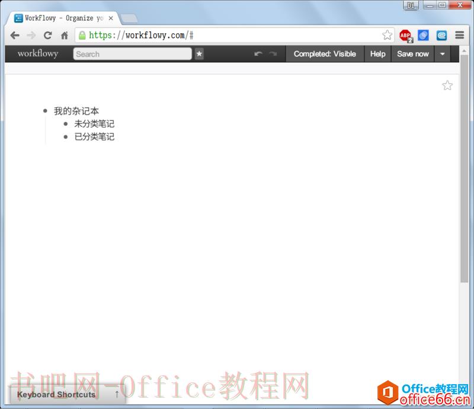This screenshot has height=409, width=474.
Task: Click the text 已分类笔记
Action: point(94,137)
